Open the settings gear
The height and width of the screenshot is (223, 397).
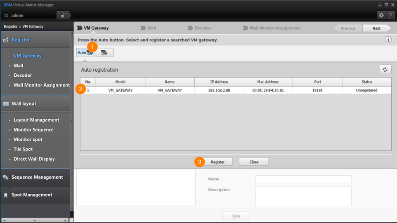[x=381, y=15]
